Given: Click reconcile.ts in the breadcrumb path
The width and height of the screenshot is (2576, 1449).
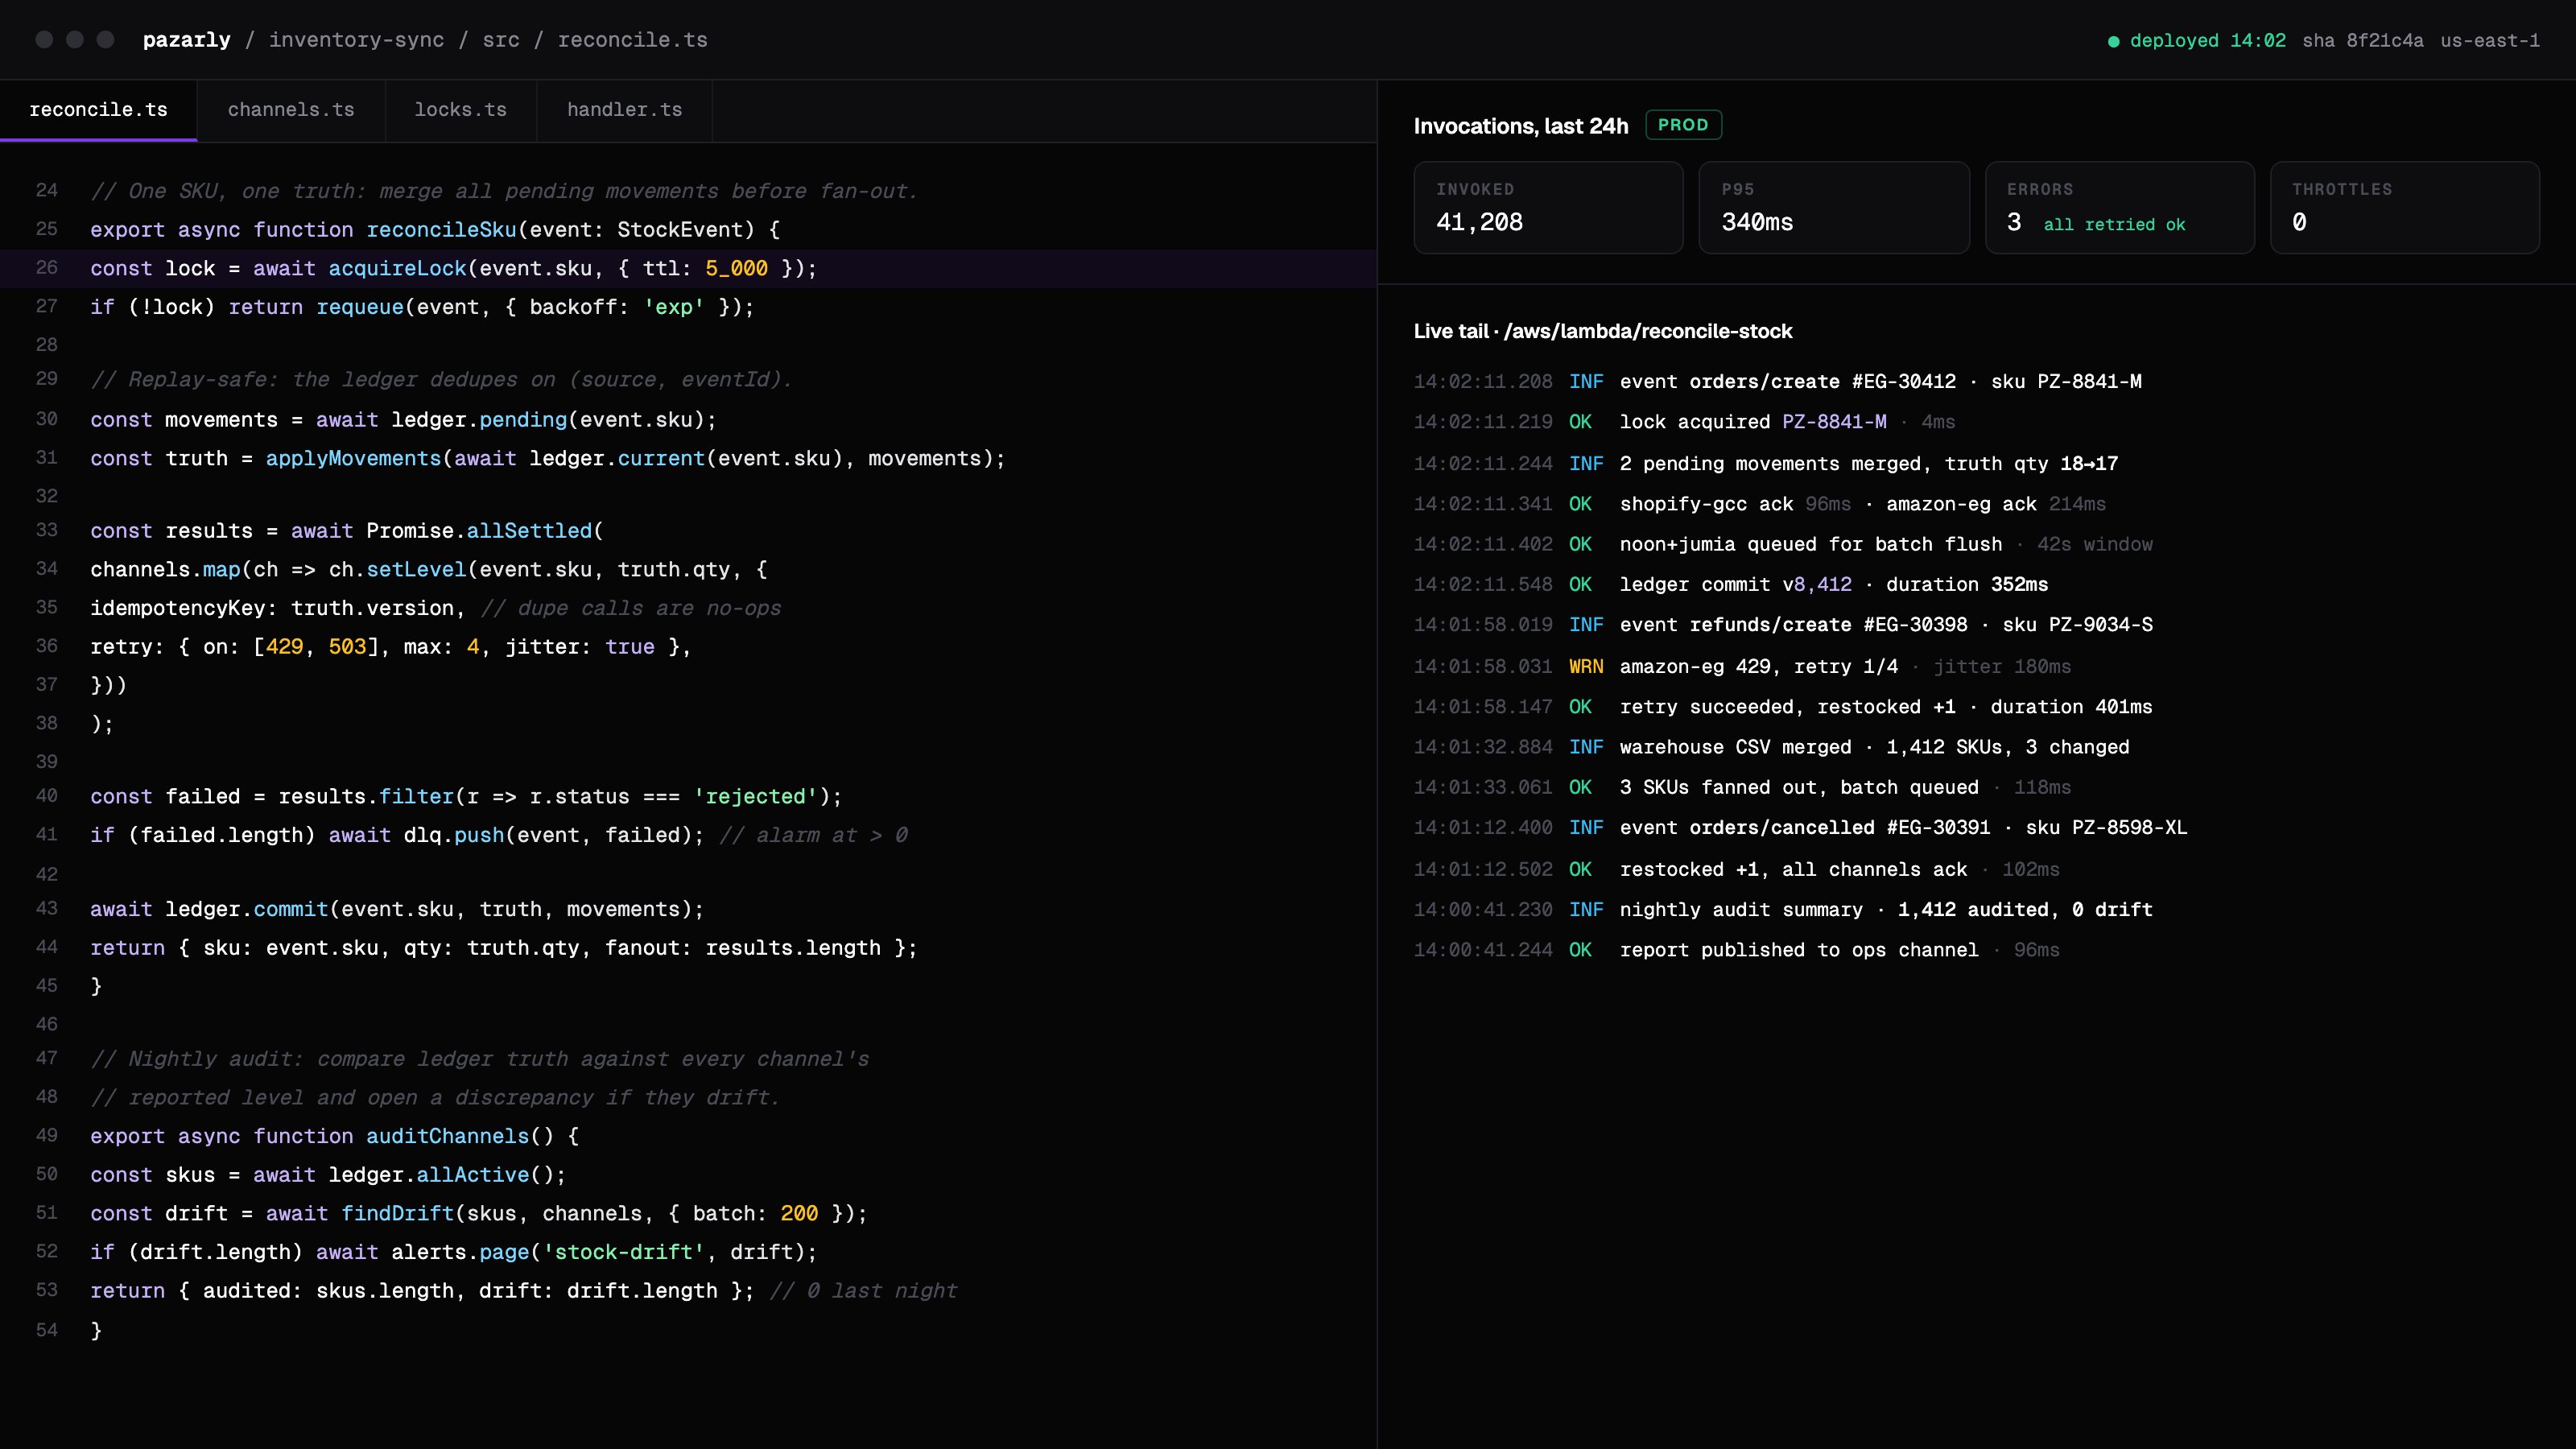Looking at the screenshot, I should (632, 40).
